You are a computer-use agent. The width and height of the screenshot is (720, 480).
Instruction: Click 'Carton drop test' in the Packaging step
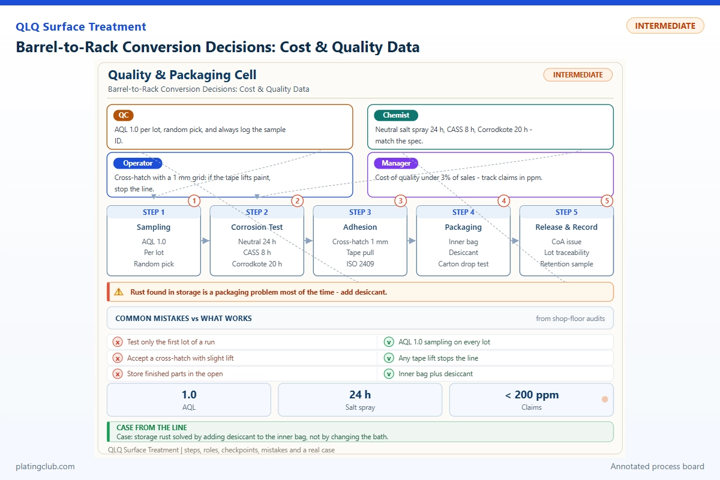point(463,264)
